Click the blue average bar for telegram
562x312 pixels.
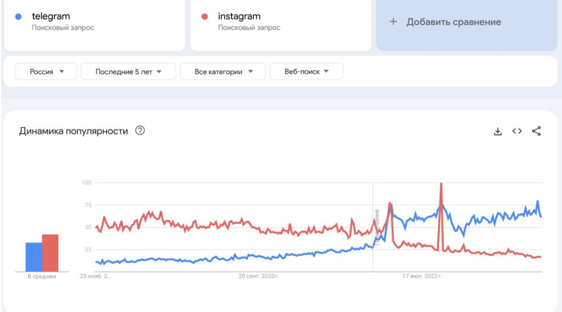coord(34,257)
